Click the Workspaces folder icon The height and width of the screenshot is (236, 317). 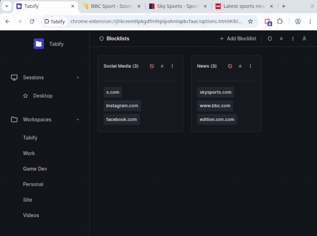coord(14,119)
